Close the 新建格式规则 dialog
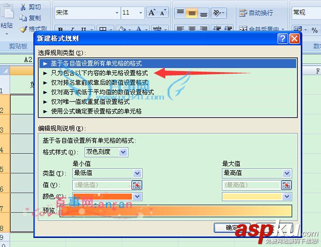The height and width of the screenshot is (247, 321). (294, 38)
